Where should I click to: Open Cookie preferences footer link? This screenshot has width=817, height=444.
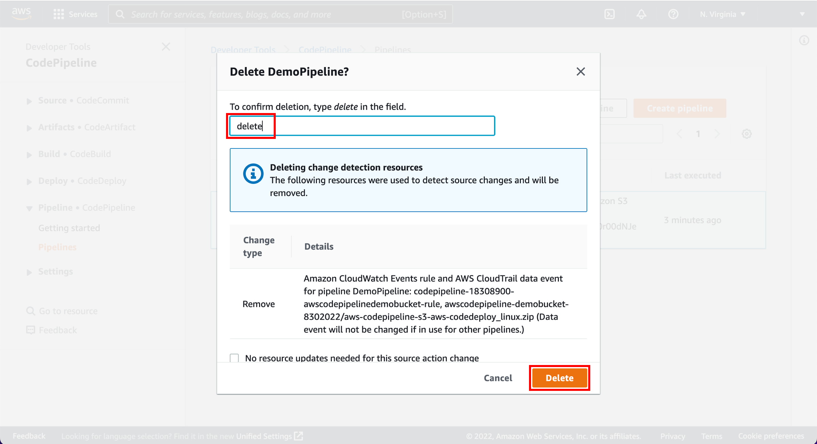tap(771, 436)
